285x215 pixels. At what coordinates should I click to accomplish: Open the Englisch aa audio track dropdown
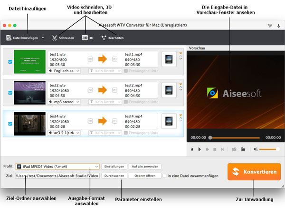pyautogui.click(x=64, y=71)
